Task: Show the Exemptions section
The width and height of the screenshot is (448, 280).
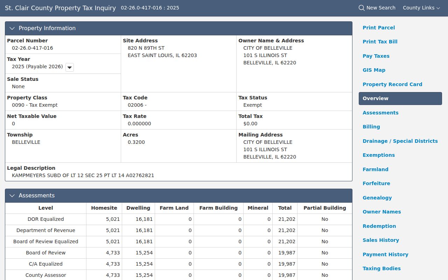Action: [x=379, y=155]
